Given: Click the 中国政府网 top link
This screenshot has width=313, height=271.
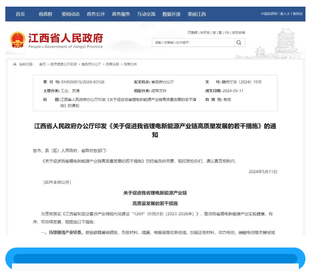Looking at the screenshot, I should (269, 14).
